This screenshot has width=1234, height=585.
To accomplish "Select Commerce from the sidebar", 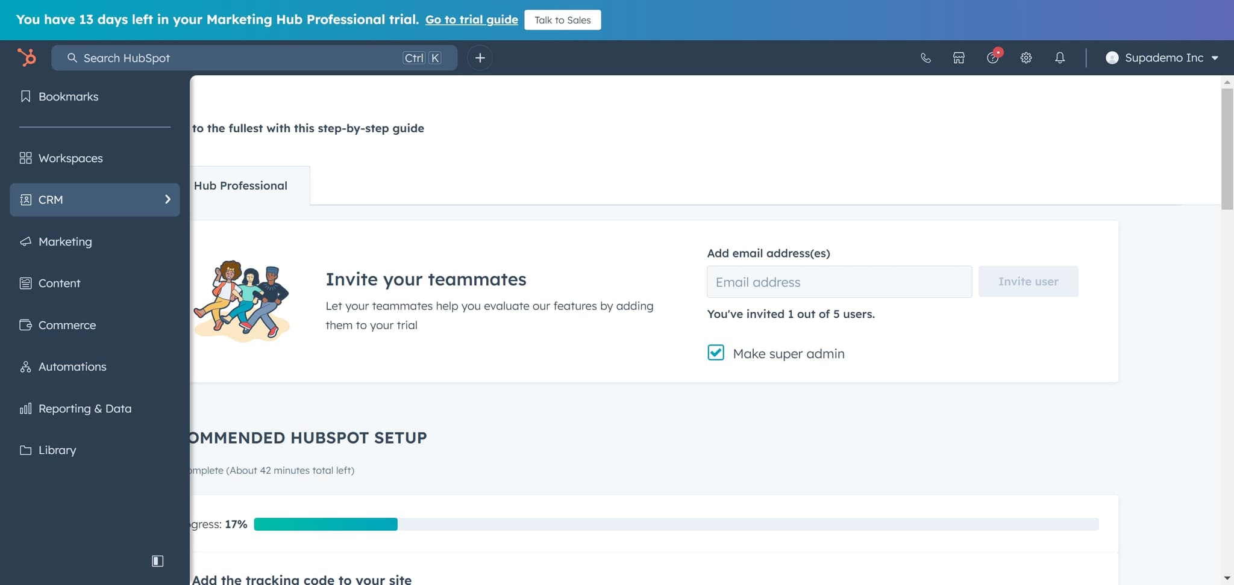I will 67,325.
